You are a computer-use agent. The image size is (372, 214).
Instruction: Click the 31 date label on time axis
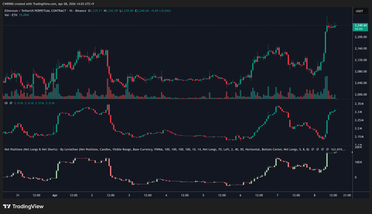pyautogui.click(x=18, y=195)
